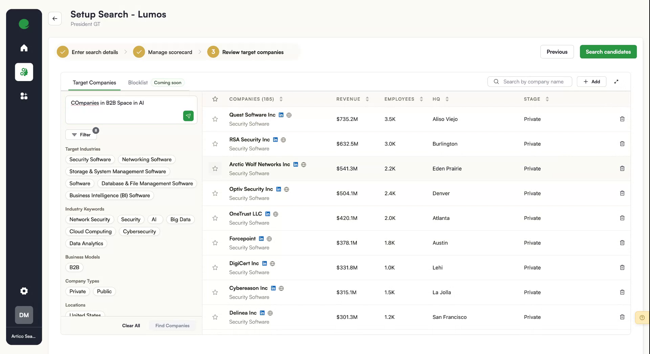Viewport: 650px width, 354px height.
Task: Clear all filters with Clear All
Action: pyautogui.click(x=131, y=325)
